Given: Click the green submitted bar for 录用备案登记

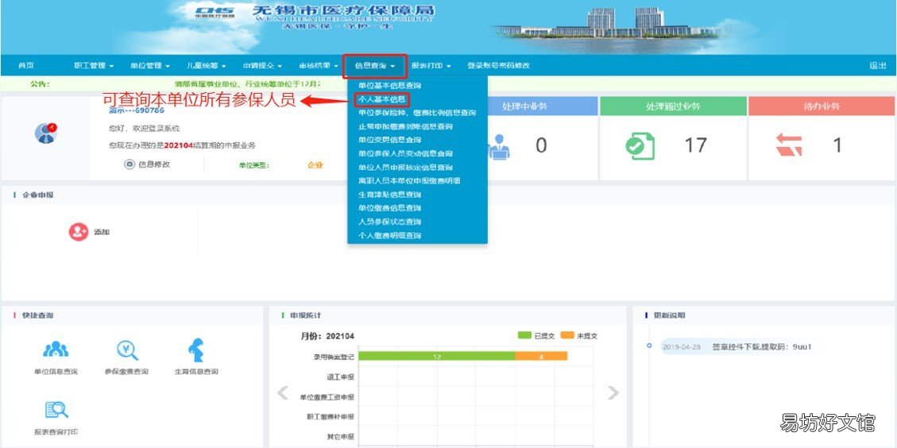Looking at the screenshot, I should [436, 357].
